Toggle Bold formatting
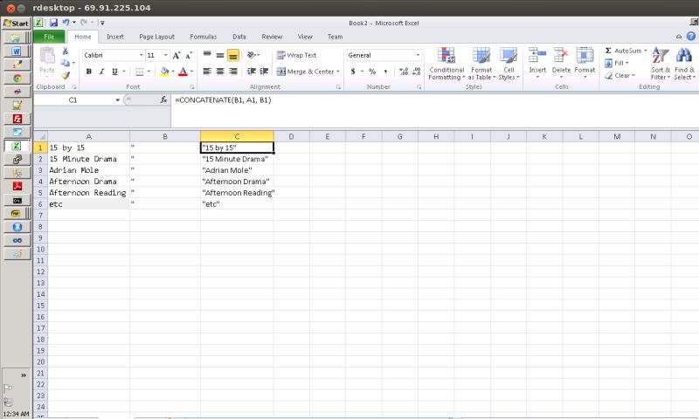Viewport: 699px width, 419px height. coord(89,72)
